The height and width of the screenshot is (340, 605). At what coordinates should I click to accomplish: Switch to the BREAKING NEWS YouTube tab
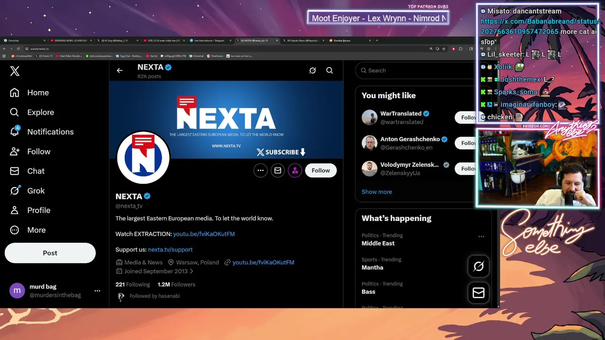click(x=71, y=41)
